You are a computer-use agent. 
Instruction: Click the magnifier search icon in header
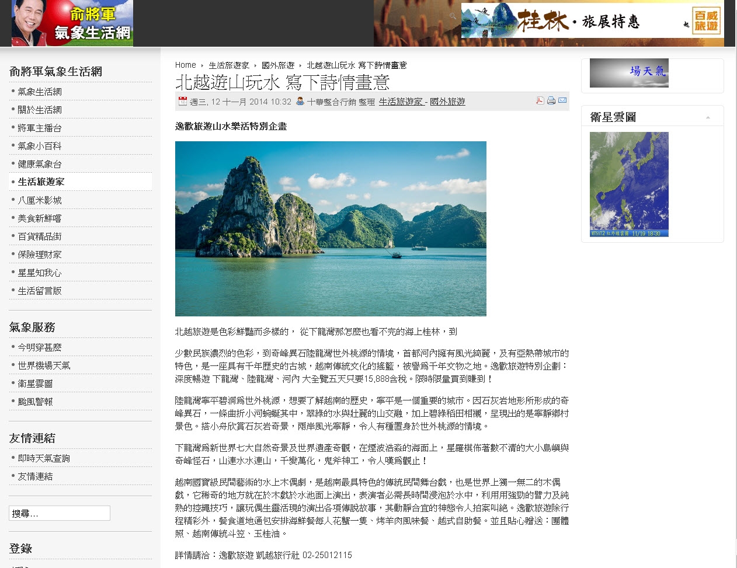tap(453, 16)
